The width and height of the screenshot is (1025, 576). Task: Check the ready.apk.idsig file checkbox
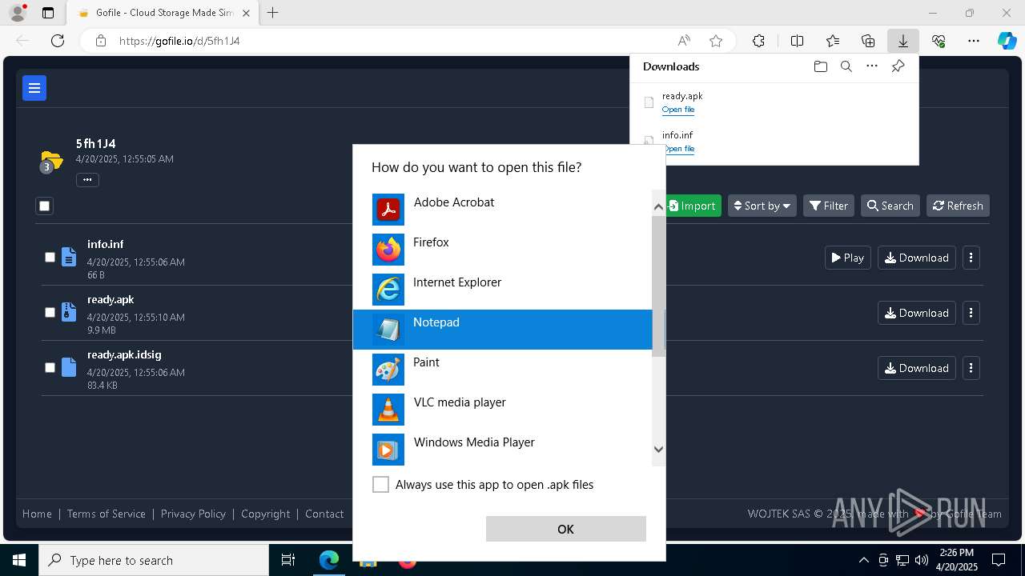(50, 368)
